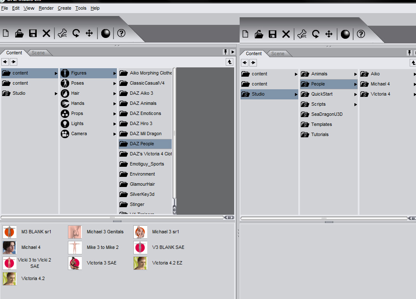Select the DAZ People folder
Viewport: 416px width, 299px height.
[x=145, y=144]
